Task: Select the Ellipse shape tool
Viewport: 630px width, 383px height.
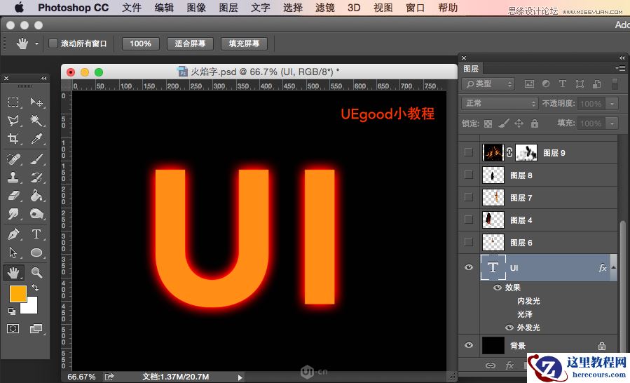Action: [x=36, y=253]
